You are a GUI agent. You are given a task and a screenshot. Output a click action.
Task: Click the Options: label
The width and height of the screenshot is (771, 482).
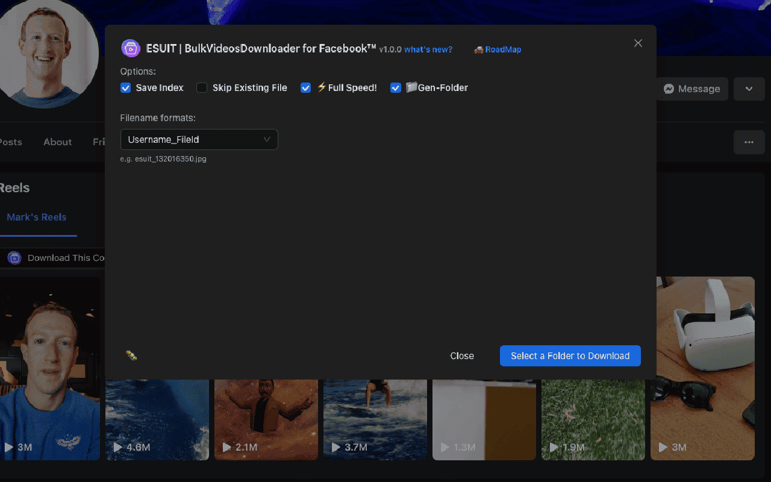point(138,71)
